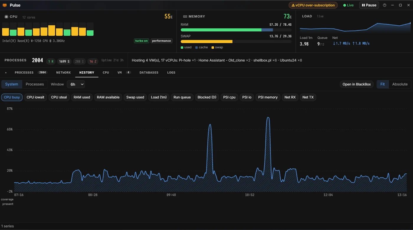Click the Load live sparkline chart

[355, 27]
